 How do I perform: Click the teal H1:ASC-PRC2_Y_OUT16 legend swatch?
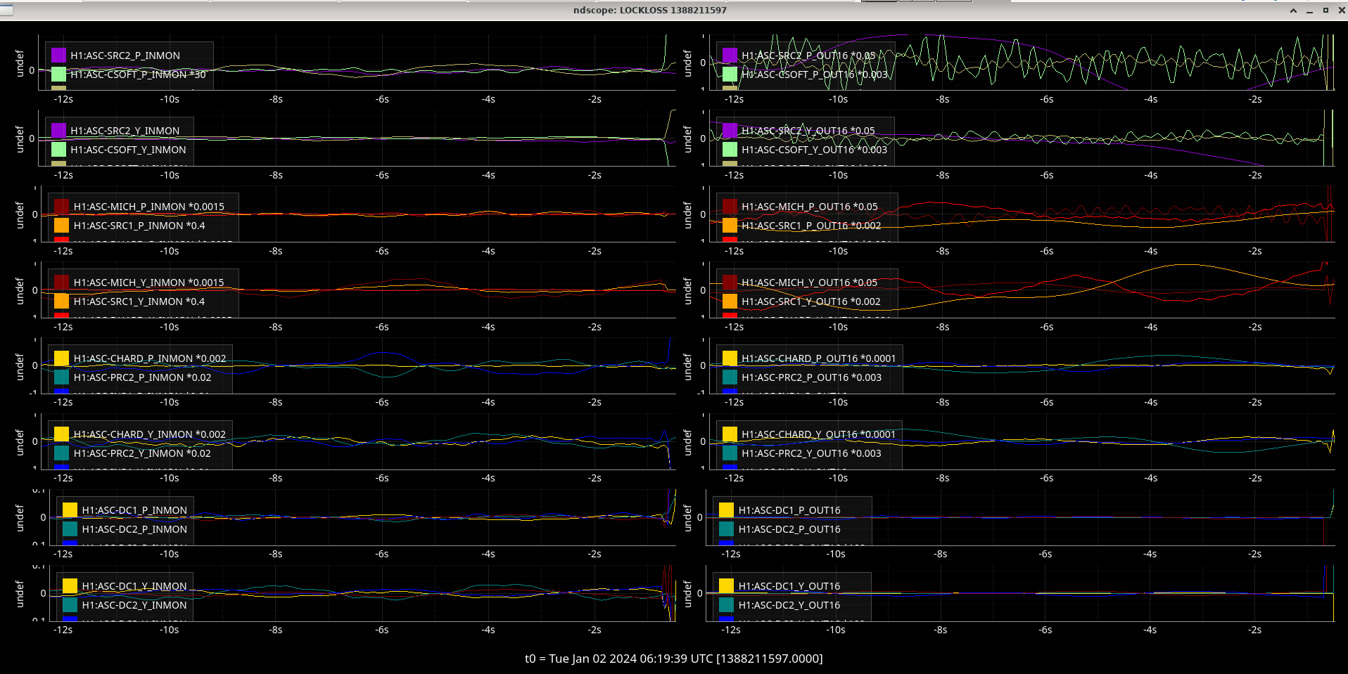click(730, 453)
